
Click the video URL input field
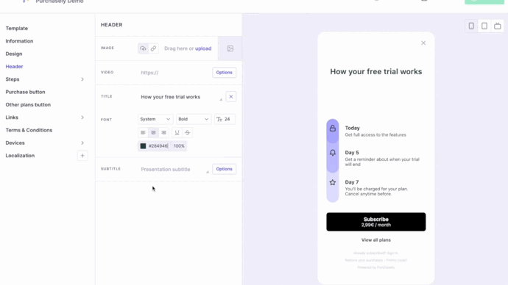point(174,73)
